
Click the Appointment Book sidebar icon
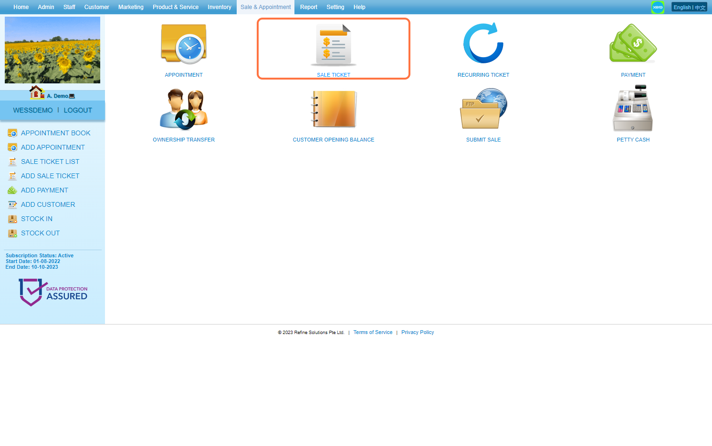pos(12,133)
